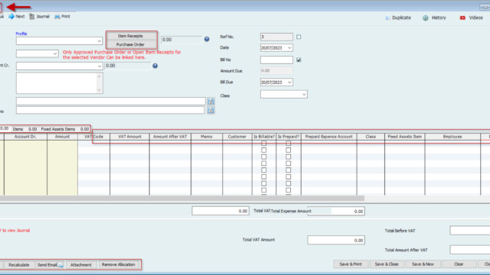Click the Next arrow icon
This screenshot has width=490, height=275.
(x=11, y=17)
